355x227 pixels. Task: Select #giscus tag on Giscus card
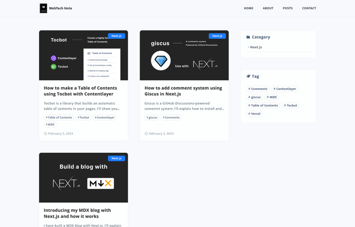[x=152, y=118]
